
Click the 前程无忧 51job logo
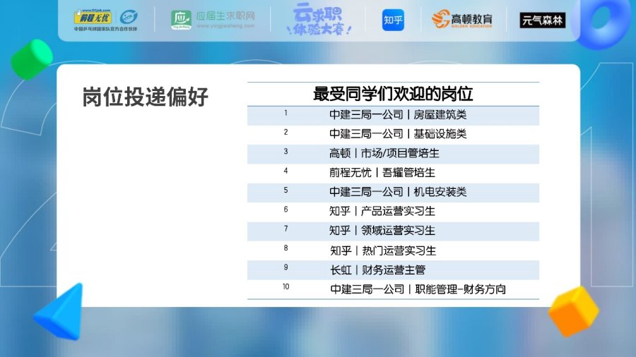pyautogui.click(x=106, y=20)
